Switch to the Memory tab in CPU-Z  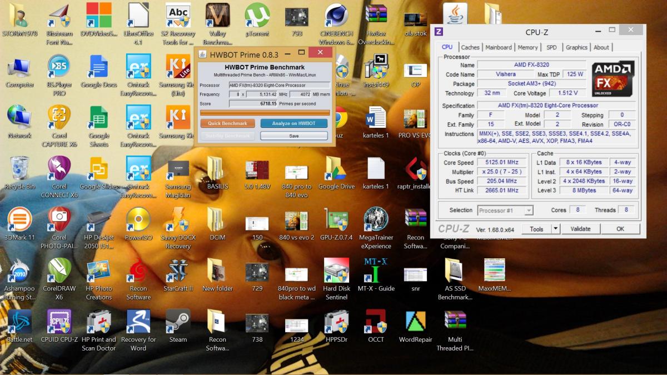pos(528,48)
